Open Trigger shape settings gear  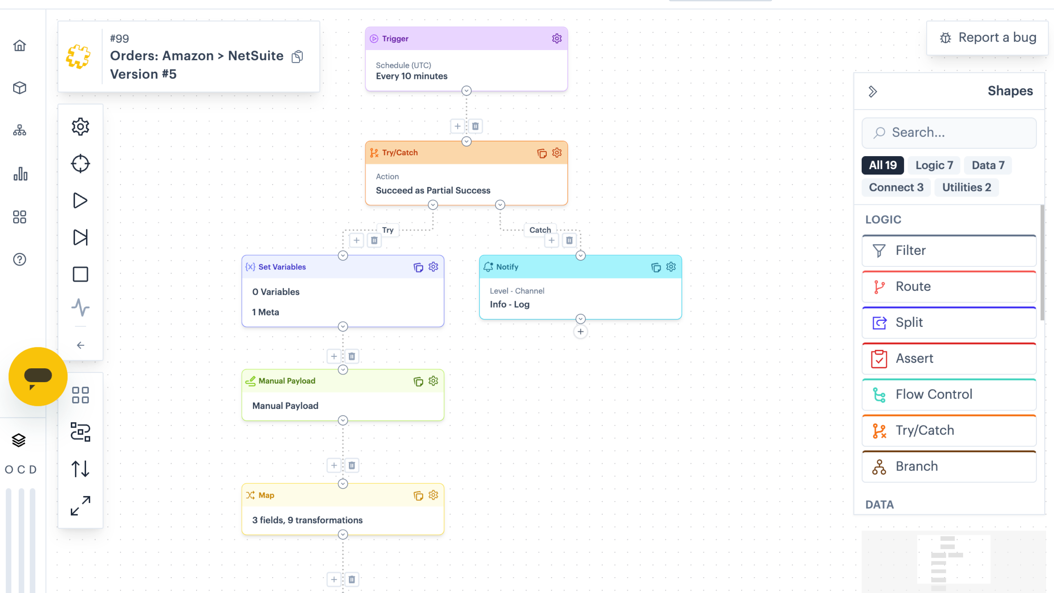coord(556,39)
